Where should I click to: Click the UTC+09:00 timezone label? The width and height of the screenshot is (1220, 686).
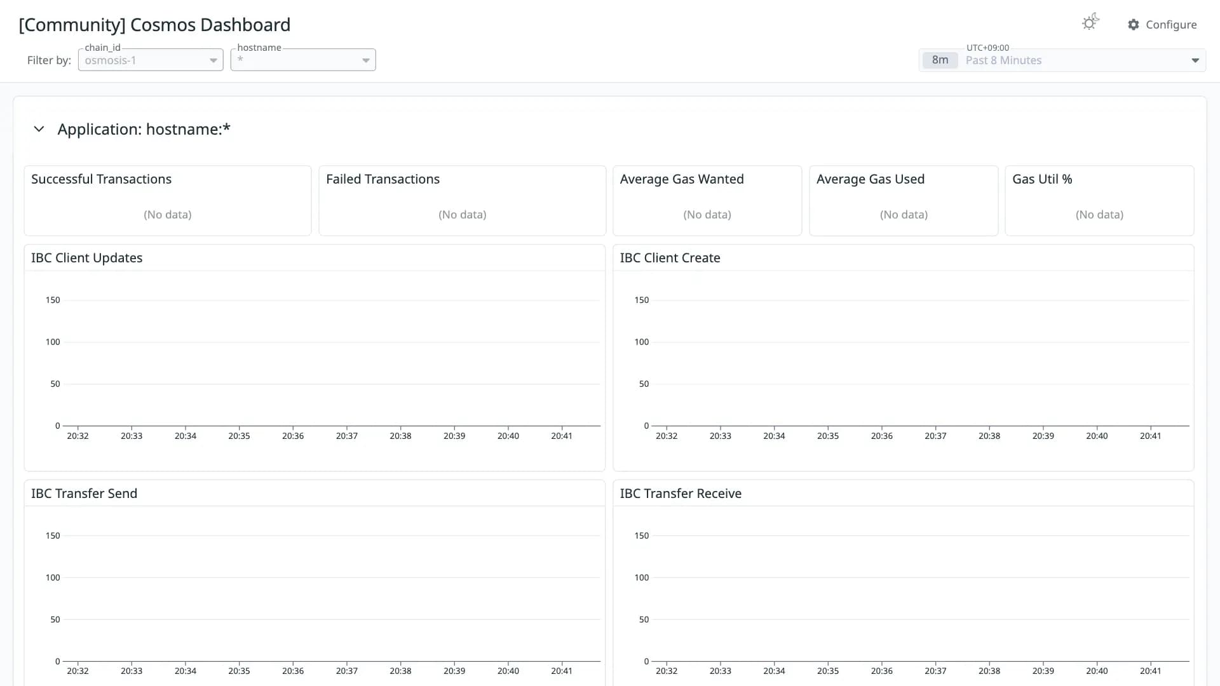click(987, 48)
